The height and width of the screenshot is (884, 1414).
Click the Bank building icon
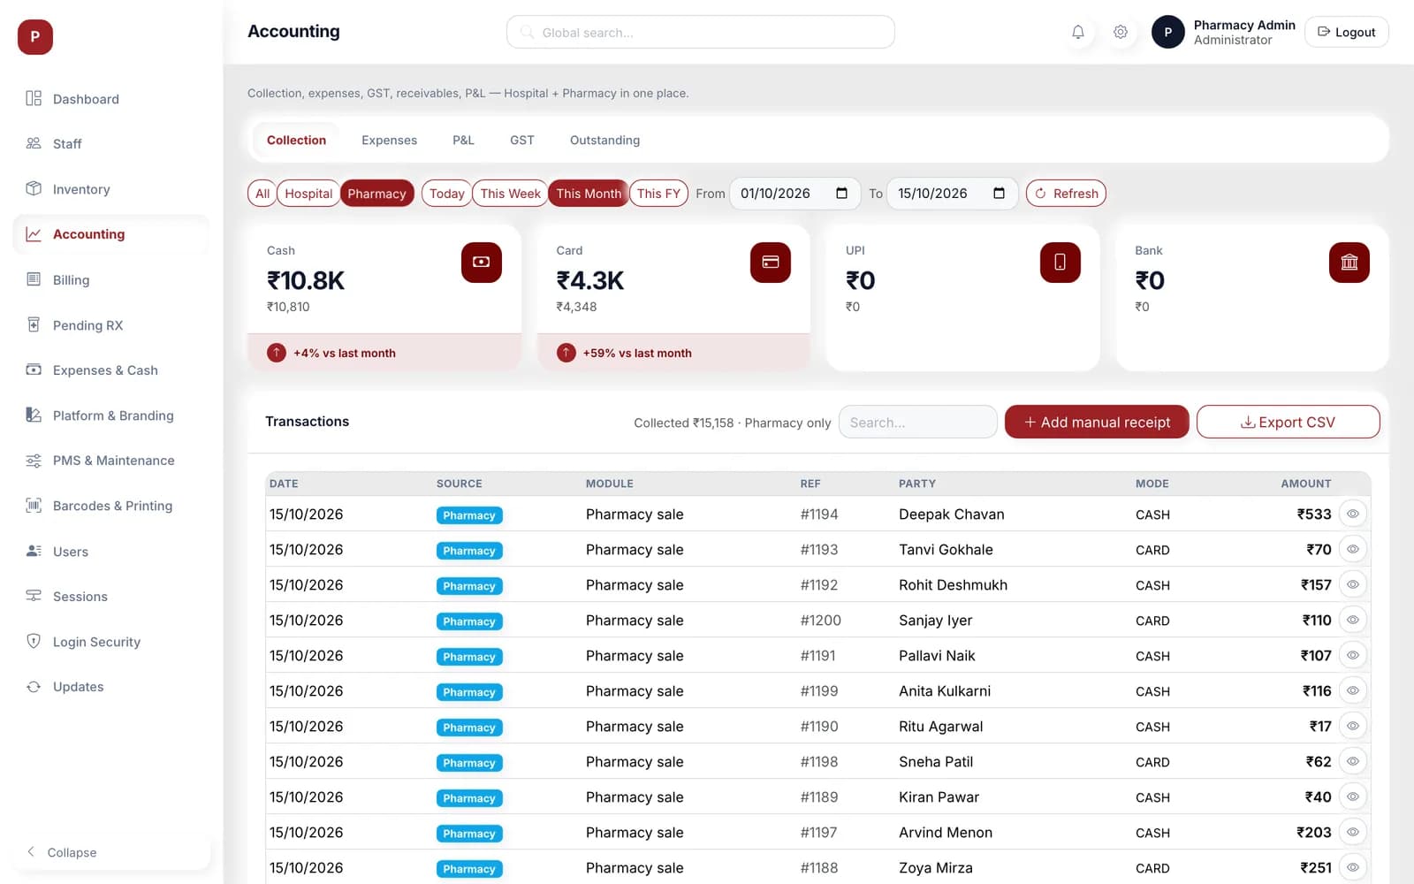point(1349,263)
